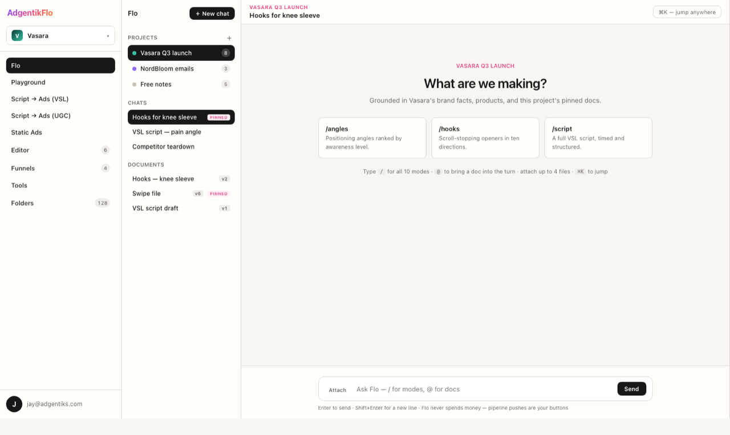The height and width of the screenshot is (435, 730).
Task: Send the message
Action: (632, 389)
